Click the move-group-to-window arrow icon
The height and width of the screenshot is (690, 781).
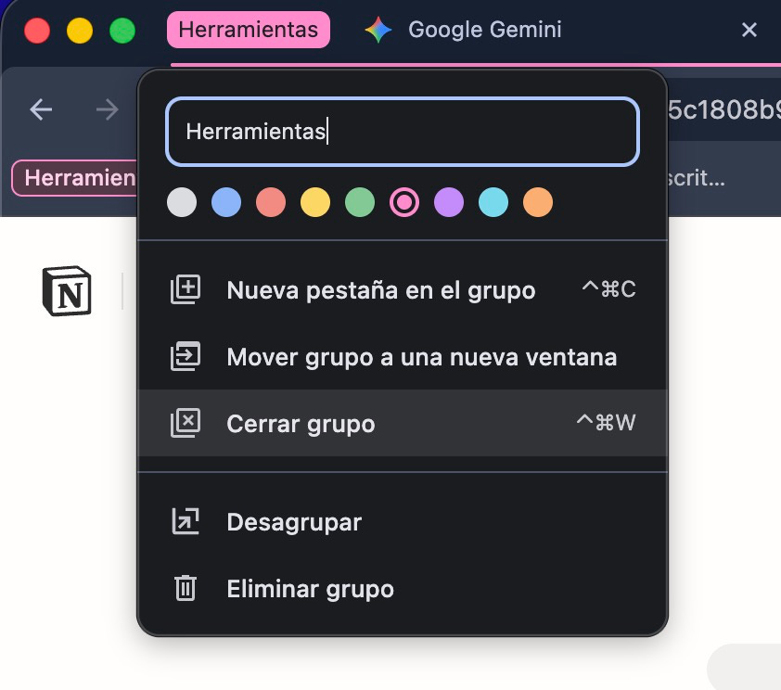click(x=186, y=356)
